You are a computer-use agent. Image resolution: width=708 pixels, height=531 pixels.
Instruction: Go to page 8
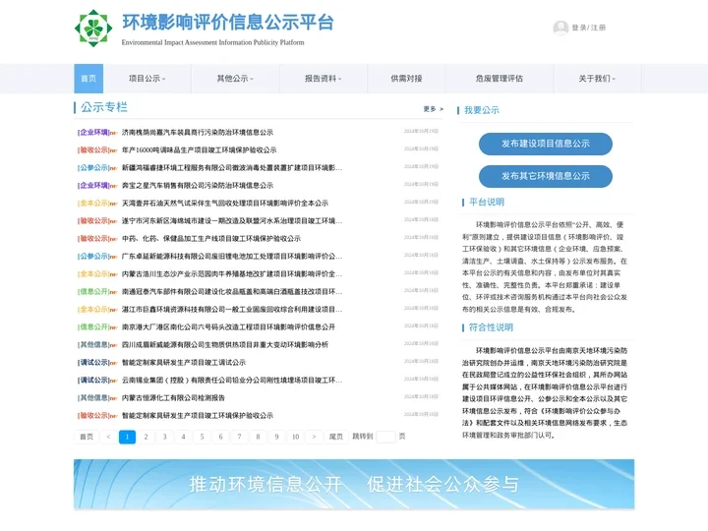pyautogui.click(x=258, y=437)
